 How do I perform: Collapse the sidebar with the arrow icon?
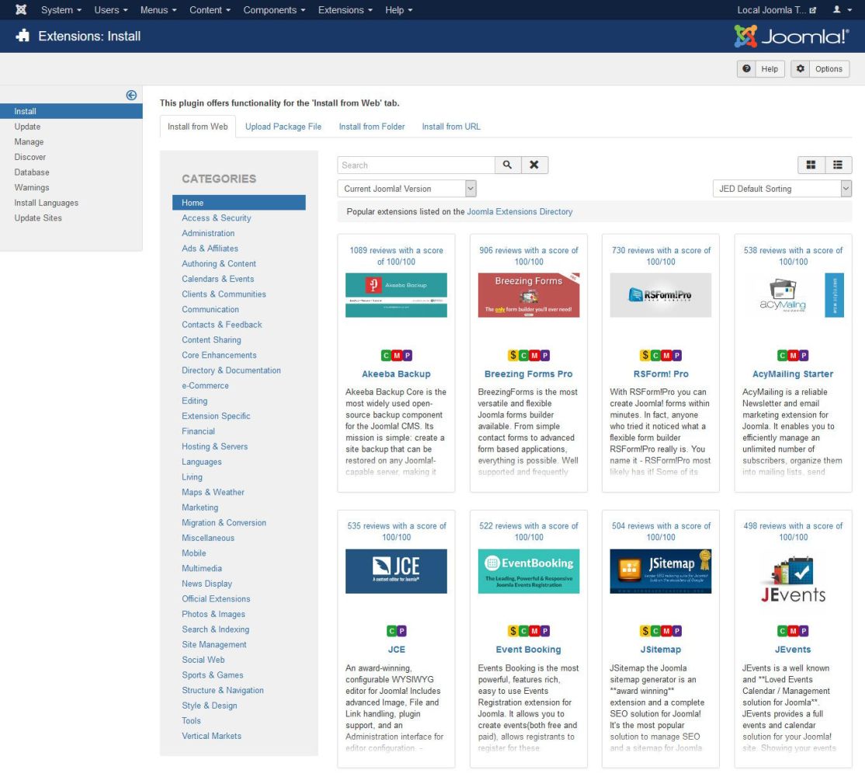131,95
